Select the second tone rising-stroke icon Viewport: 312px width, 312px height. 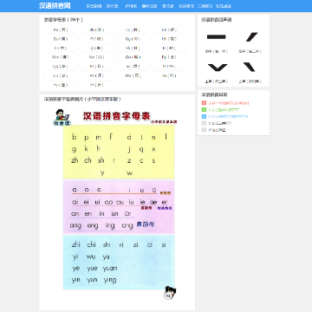pyautogui.click(x=251, y=37)
